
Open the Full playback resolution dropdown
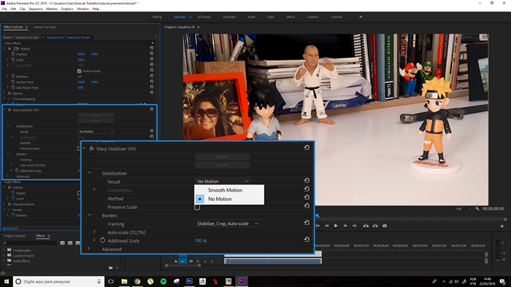463,208
